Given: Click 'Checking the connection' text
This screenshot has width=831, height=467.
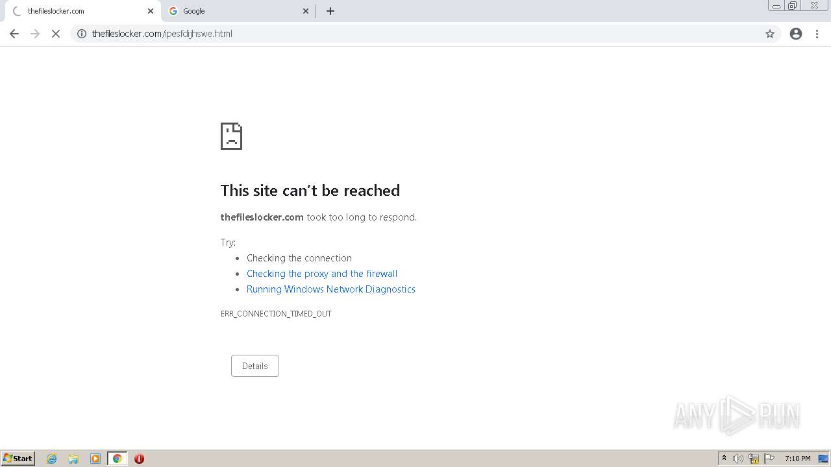Looking at the screenshot, I should point(299,258).
